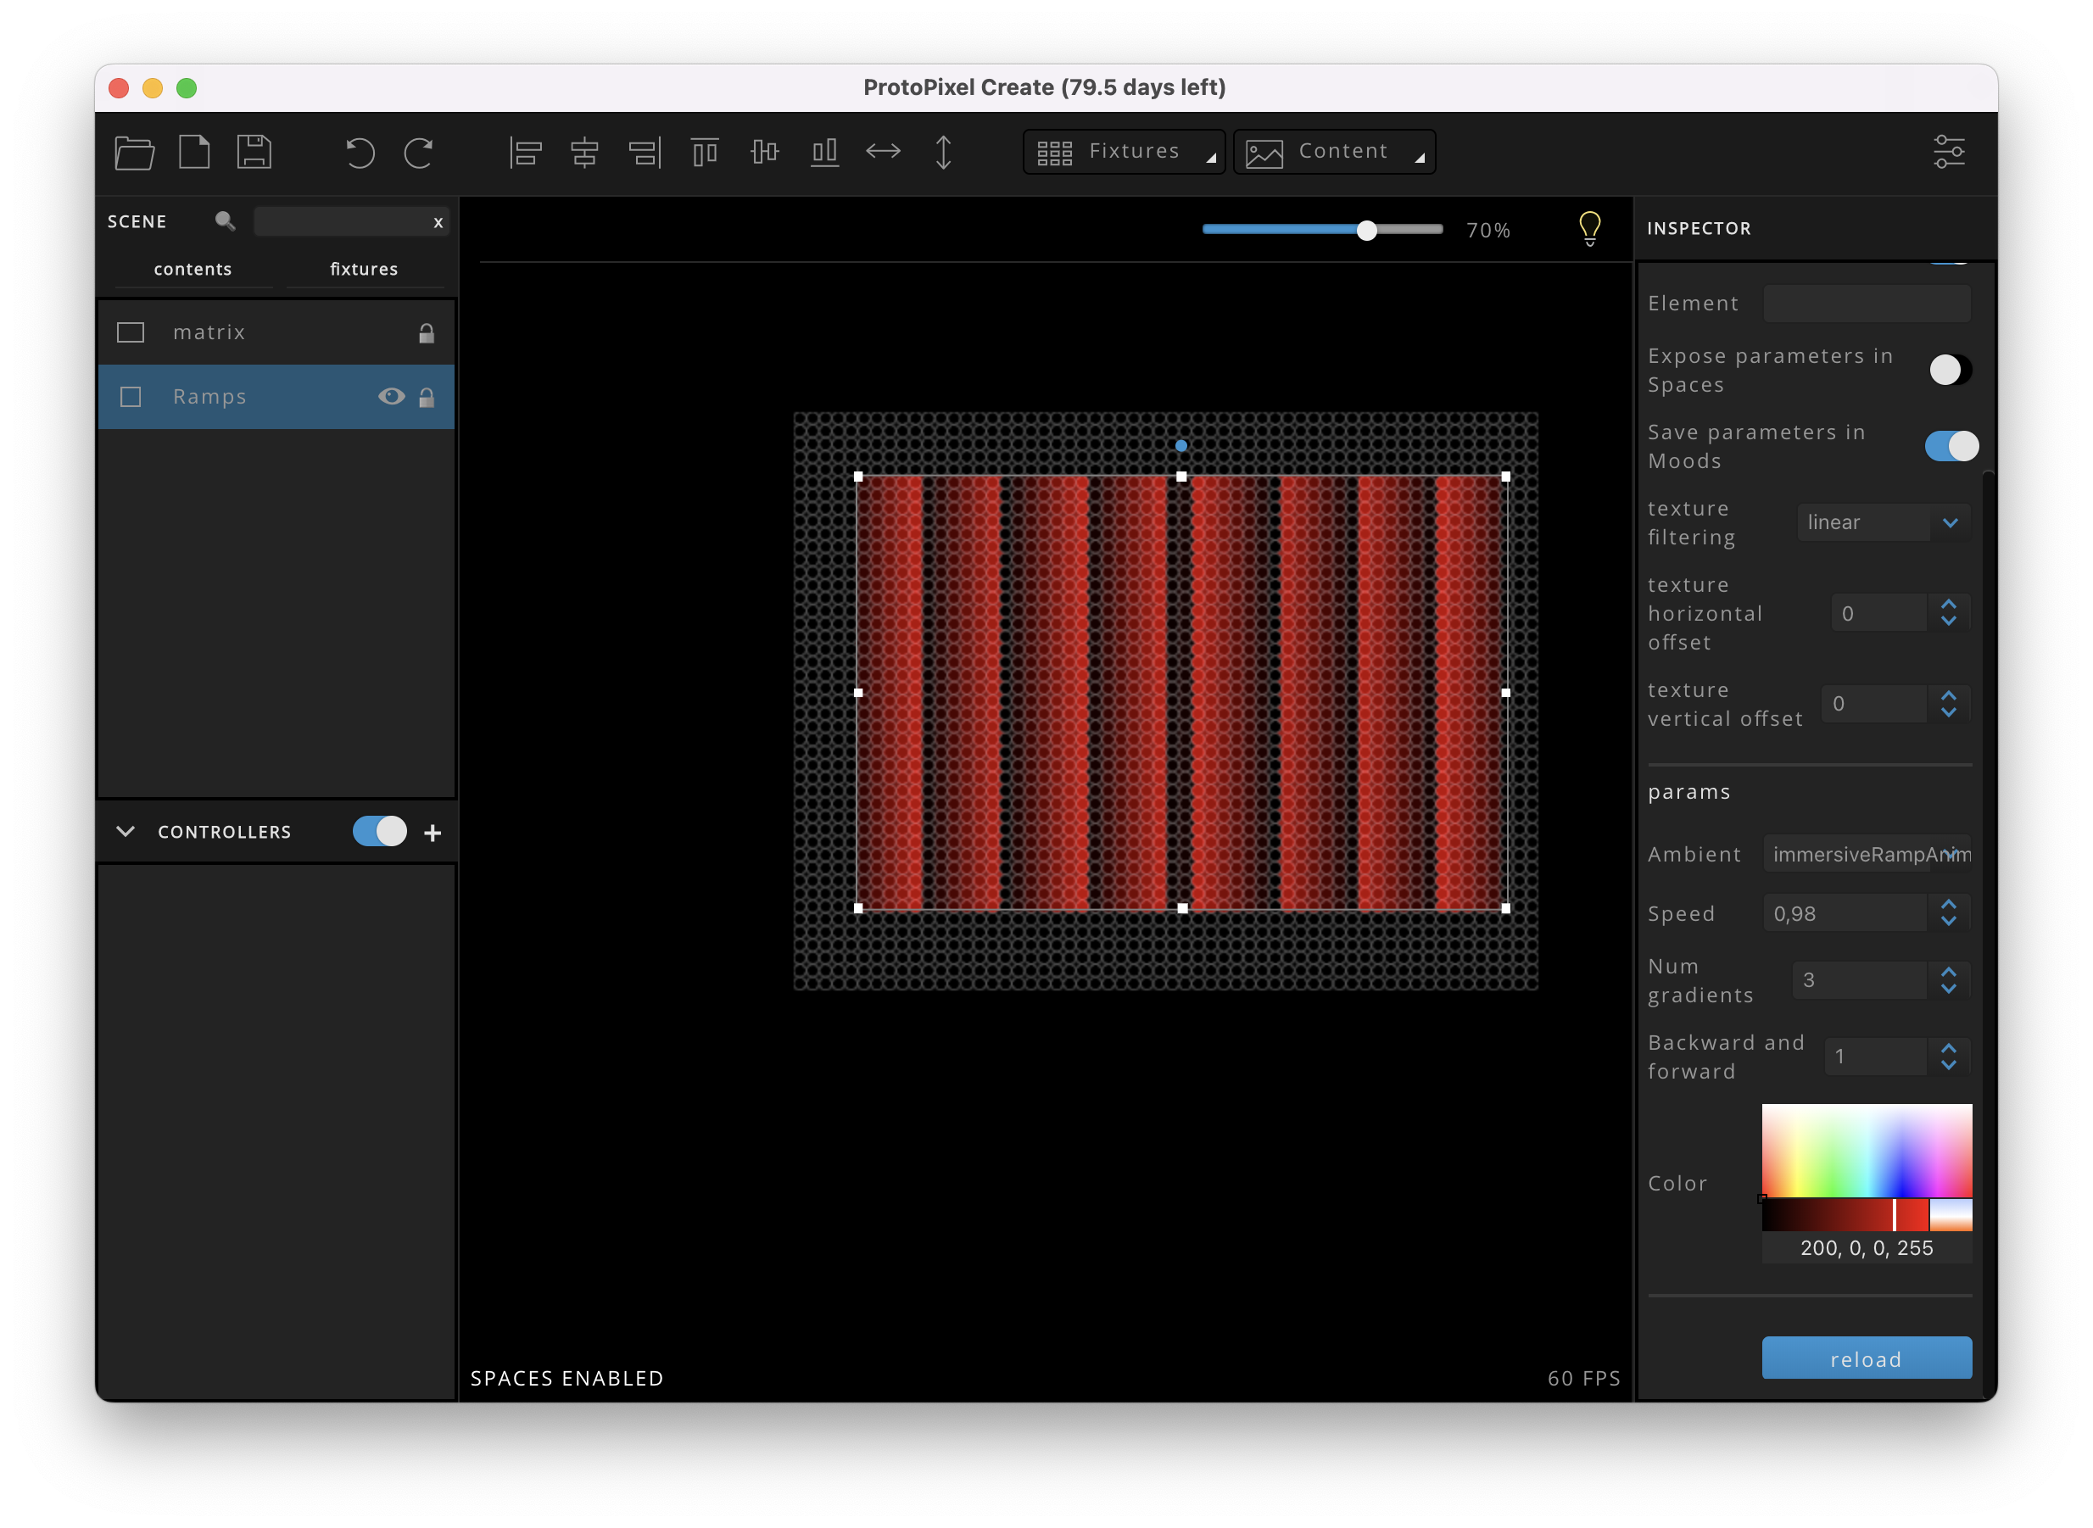This screenshot has height=1528, width=2093.
Task: Switch to the fixtures tab
Action: (x=364, y=269)
